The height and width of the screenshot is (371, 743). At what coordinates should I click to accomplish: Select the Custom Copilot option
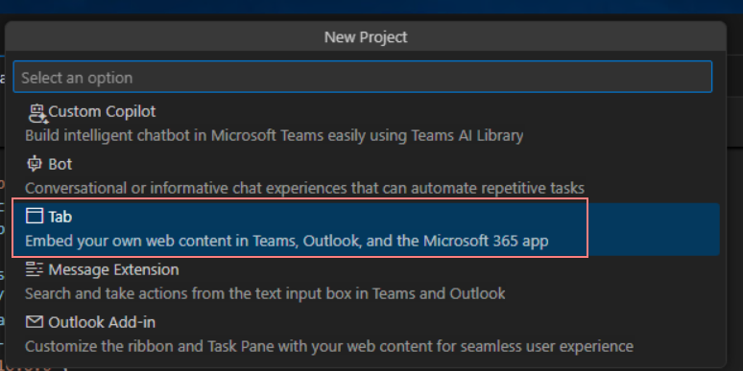click(x=366, y=125)
